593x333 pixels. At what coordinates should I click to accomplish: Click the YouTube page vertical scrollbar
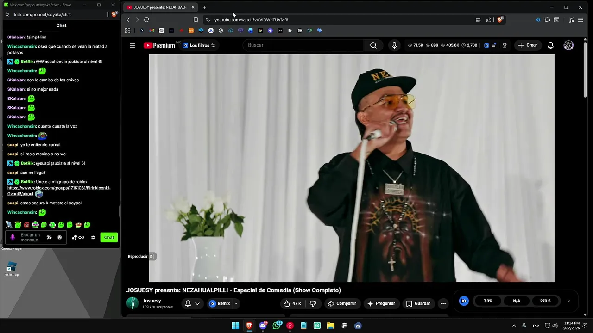point(586,69)
